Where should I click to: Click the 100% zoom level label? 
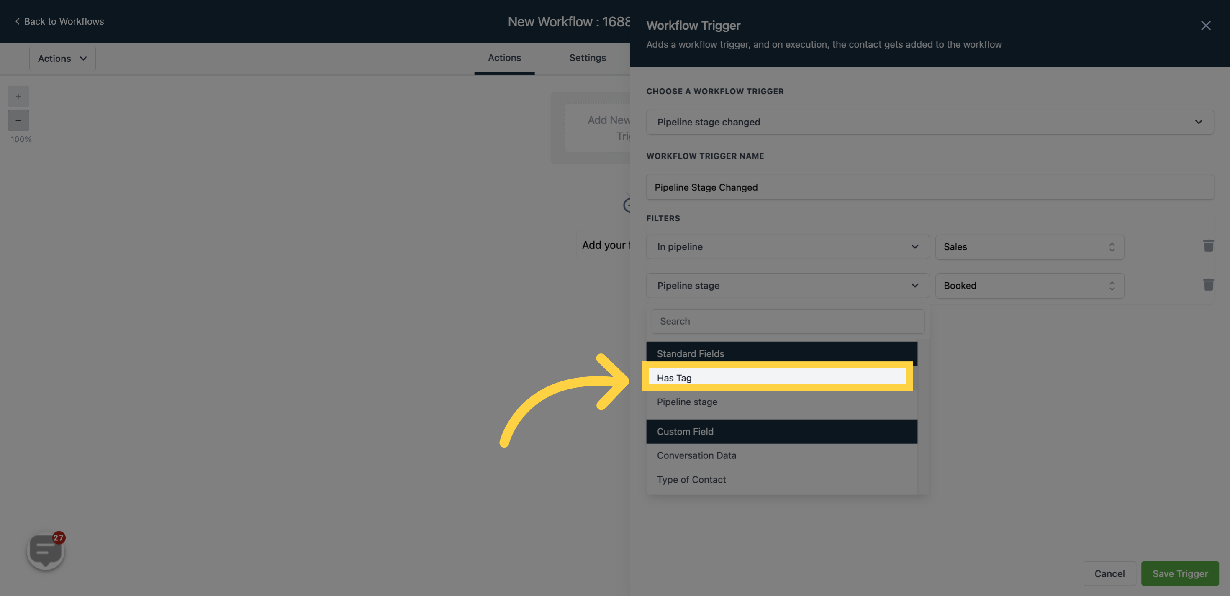(x=21, y=139)
